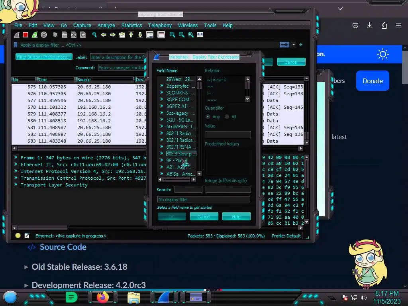Open the Telephony menu

(x=160, y=25)
